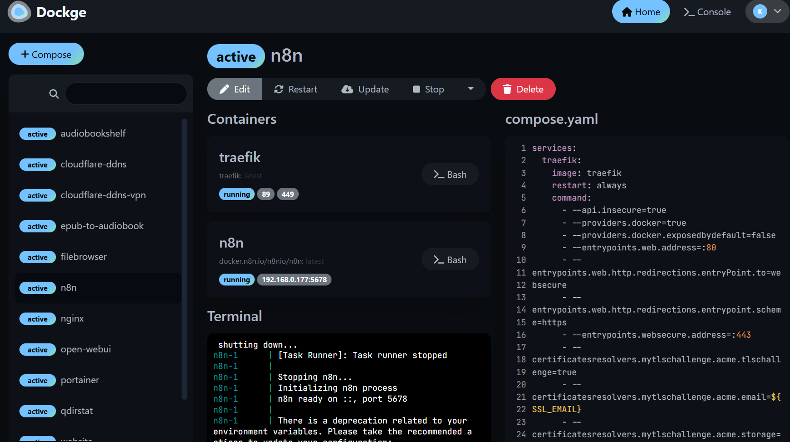Open Bash for n8n container
The image size is (790, 442).
click(x=450, y=260)
